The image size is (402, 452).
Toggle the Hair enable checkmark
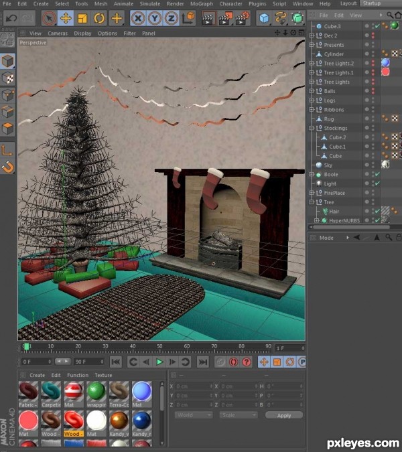[x=377, y=212]
